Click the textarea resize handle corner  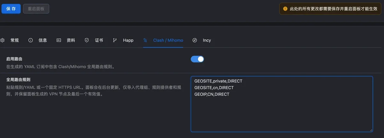(371, 130)
